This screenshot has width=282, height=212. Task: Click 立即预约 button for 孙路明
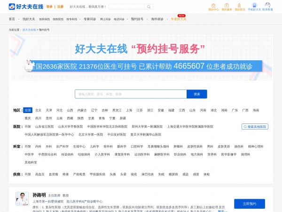click(x=249, y=204)
